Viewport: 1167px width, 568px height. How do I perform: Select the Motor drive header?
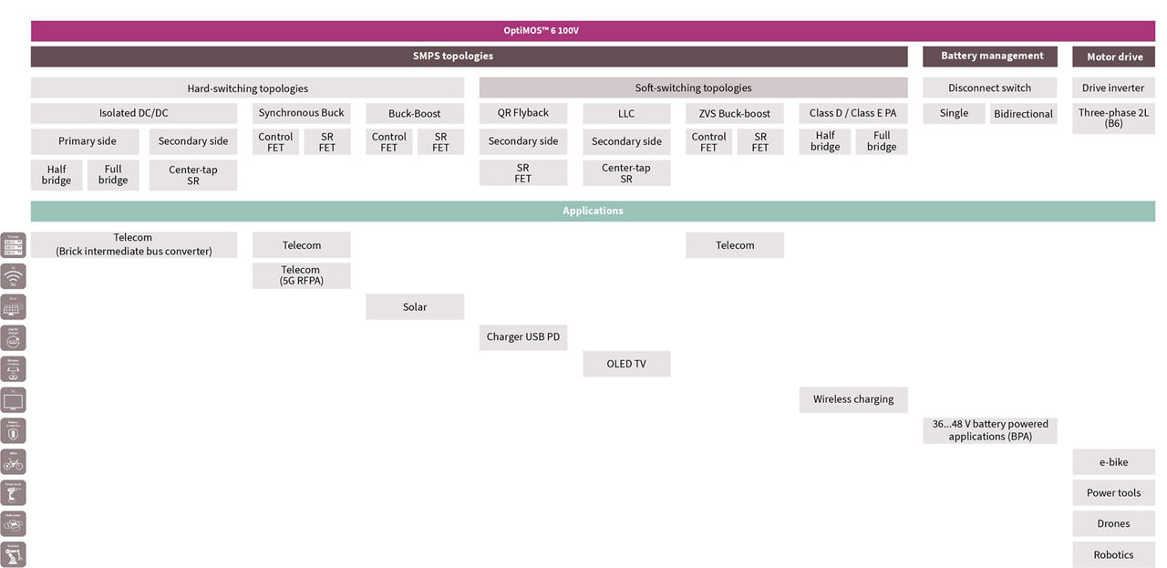coord(1114,57)
